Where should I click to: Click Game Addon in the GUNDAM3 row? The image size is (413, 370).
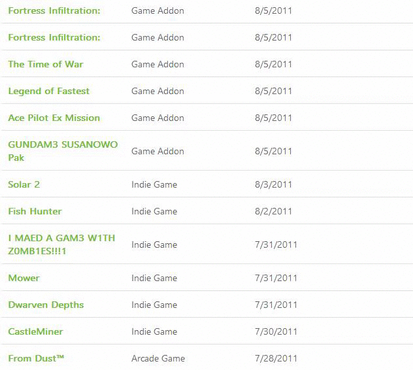pos(157,151)
